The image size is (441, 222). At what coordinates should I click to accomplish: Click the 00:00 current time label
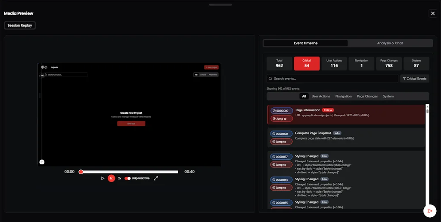point(69,172)
